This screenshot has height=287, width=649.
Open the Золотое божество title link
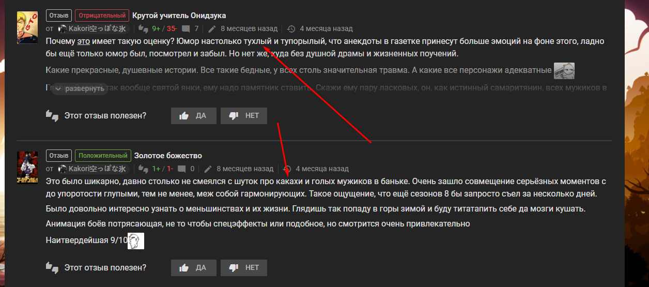tap(168, 156)
